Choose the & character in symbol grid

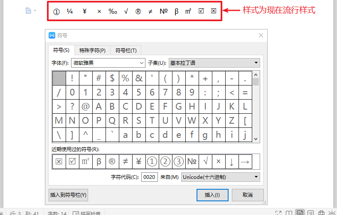(139, 78)
